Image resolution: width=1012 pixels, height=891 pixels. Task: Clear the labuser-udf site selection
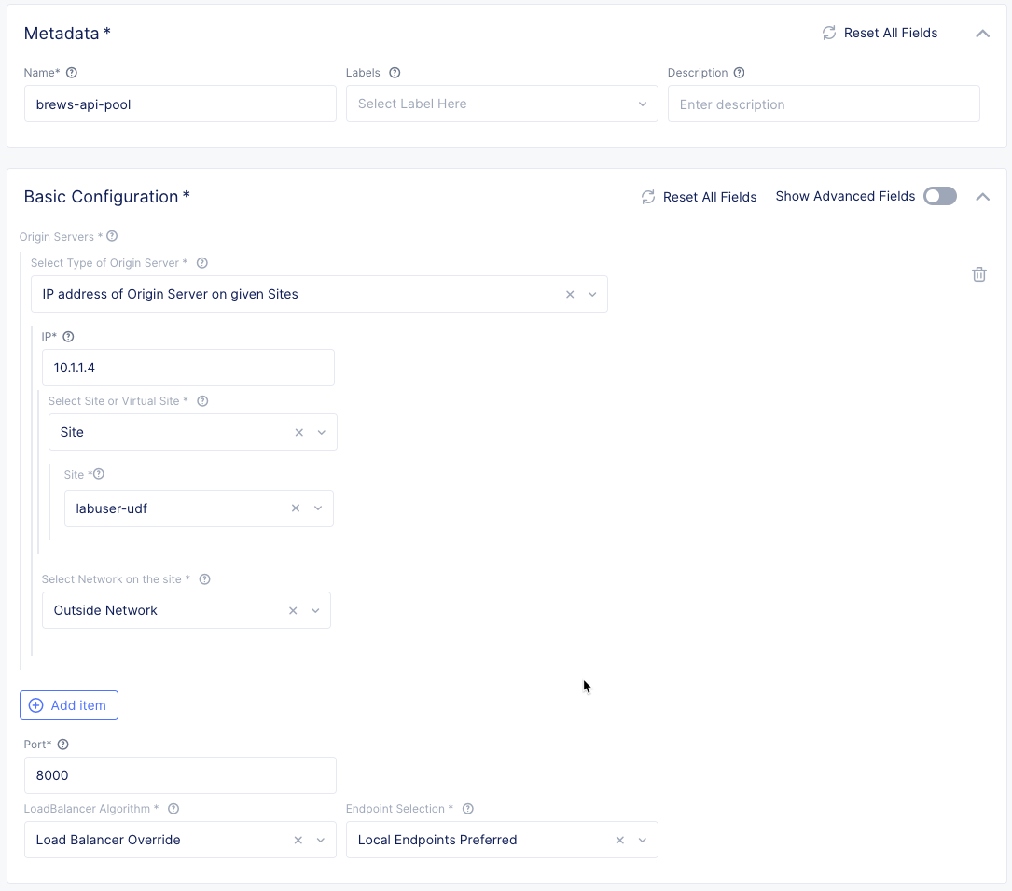tap(296, 508)
